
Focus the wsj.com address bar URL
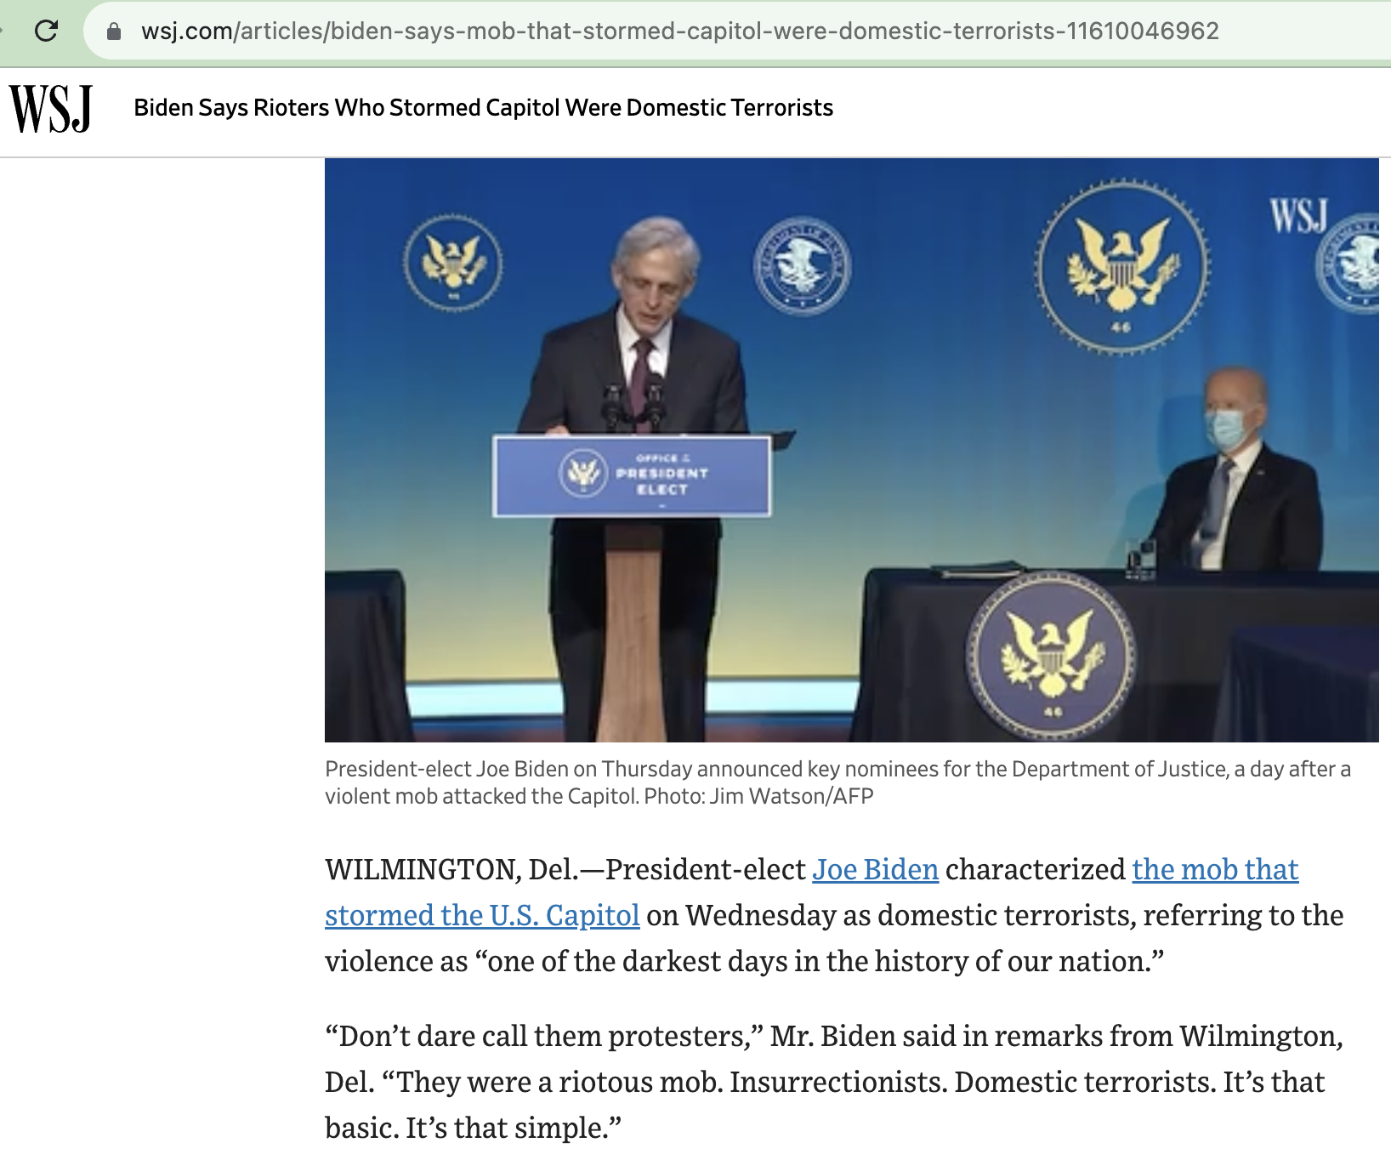[679, 31]
